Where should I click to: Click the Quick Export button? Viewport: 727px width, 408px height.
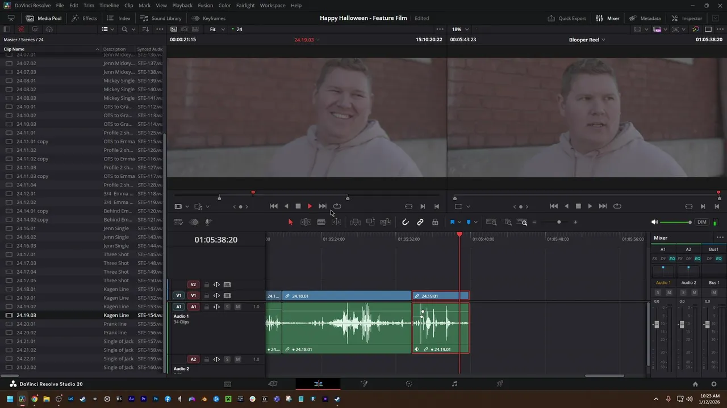coord(567,18)
